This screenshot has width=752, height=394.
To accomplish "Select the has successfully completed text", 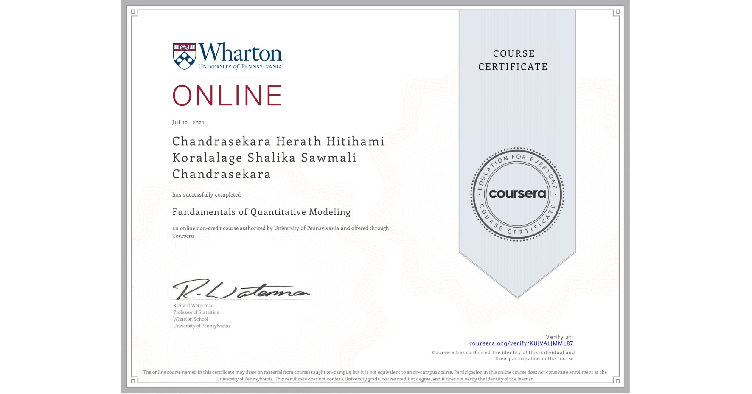I will [206, 195].
